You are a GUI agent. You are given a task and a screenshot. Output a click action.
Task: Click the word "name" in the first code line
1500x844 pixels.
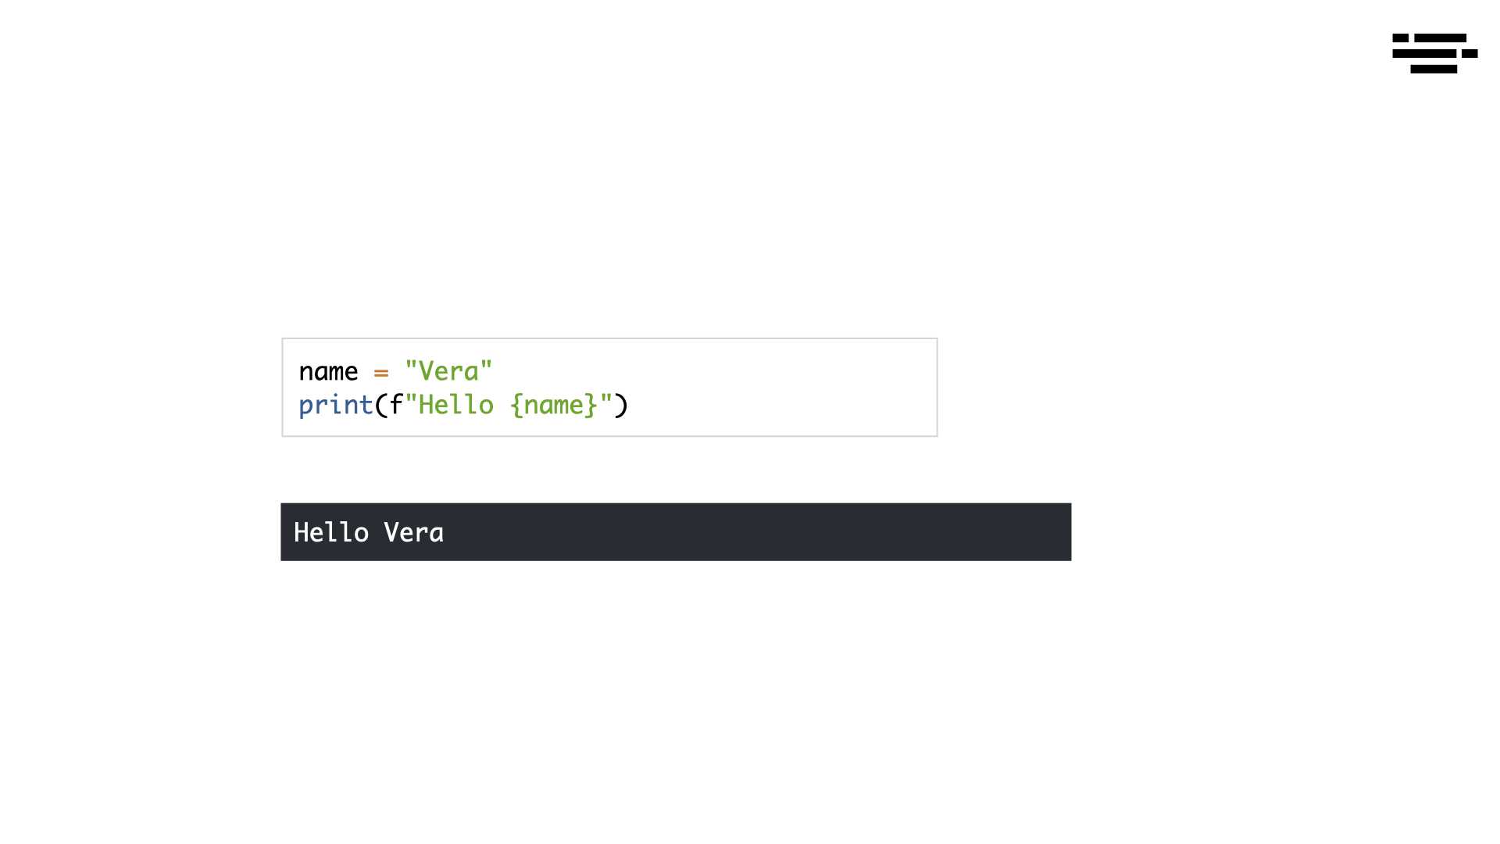(328, 372)
